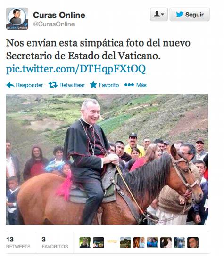Open last retweeter avatar on right

(x=193, y=243)
